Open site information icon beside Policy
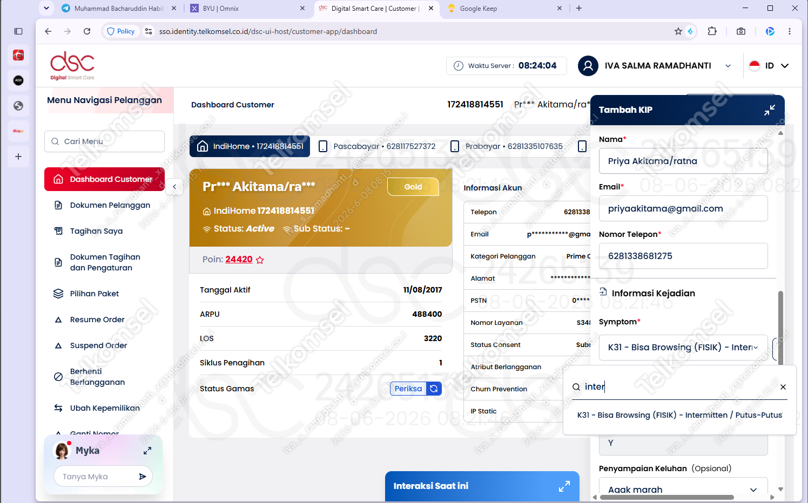 pos(149,31)
